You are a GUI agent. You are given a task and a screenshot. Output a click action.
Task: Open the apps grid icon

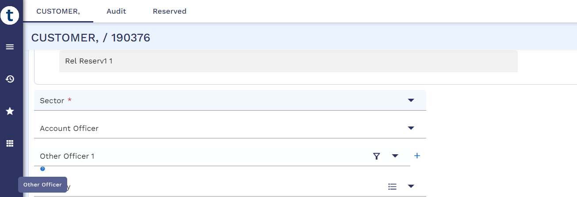tap(10, 143)
